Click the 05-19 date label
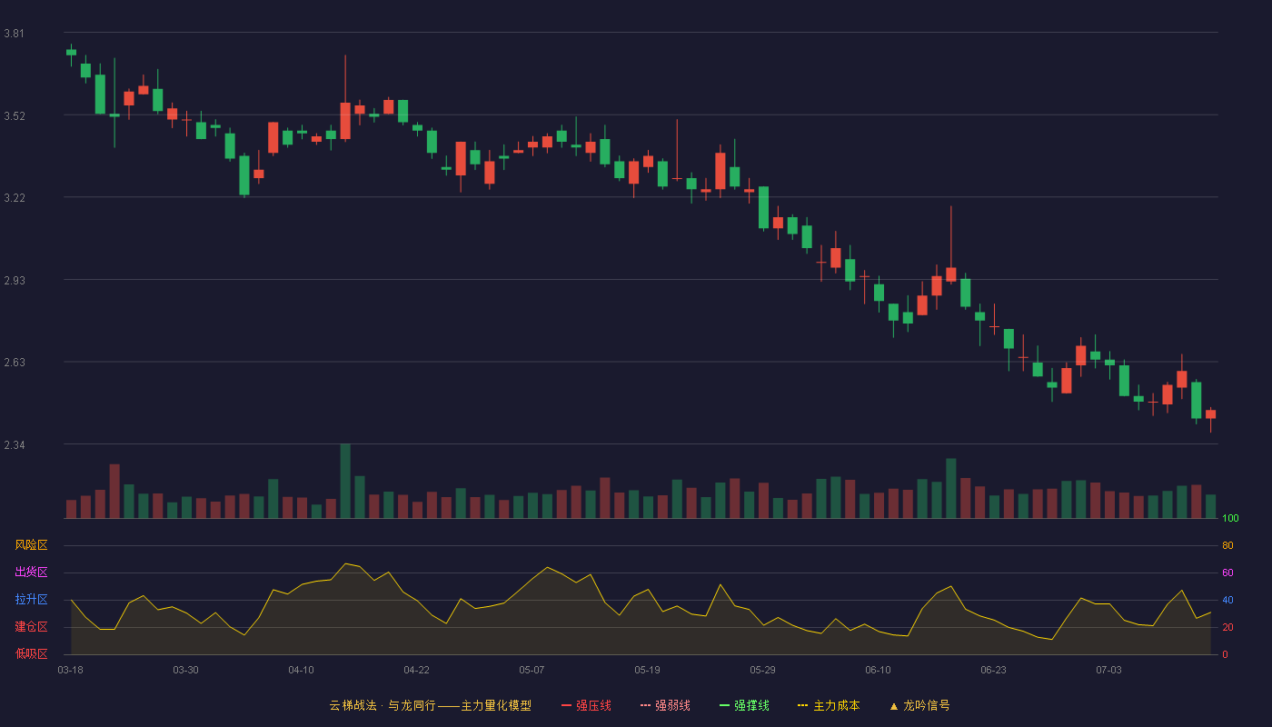 [647, 670]
